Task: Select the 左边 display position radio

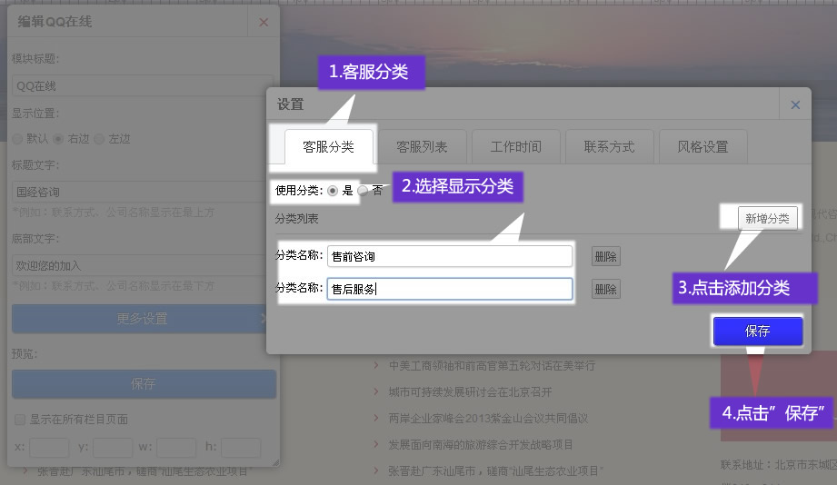Action: click(99, 139)
